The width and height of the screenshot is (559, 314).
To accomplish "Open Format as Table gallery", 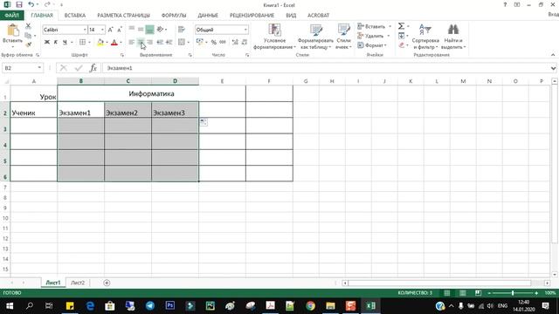I will click(x=315, y=37).
